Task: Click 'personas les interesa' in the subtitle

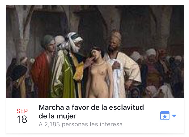Action: [92, 124]
